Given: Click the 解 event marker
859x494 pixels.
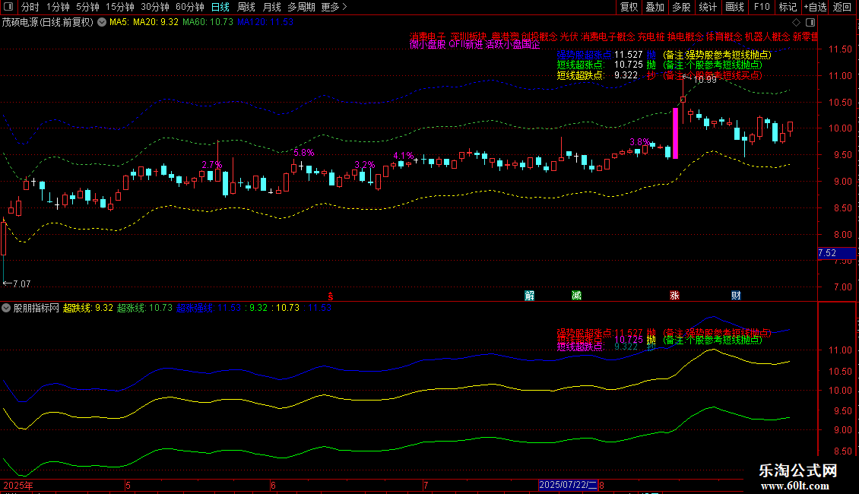Looking at the screenshot, I should pos(529,296).
